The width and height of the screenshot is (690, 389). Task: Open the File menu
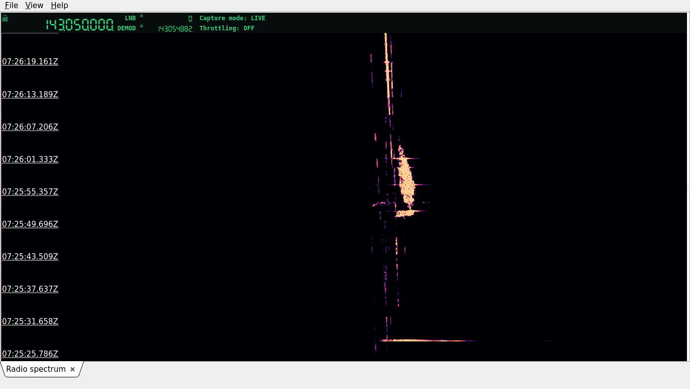coord(11,5)
